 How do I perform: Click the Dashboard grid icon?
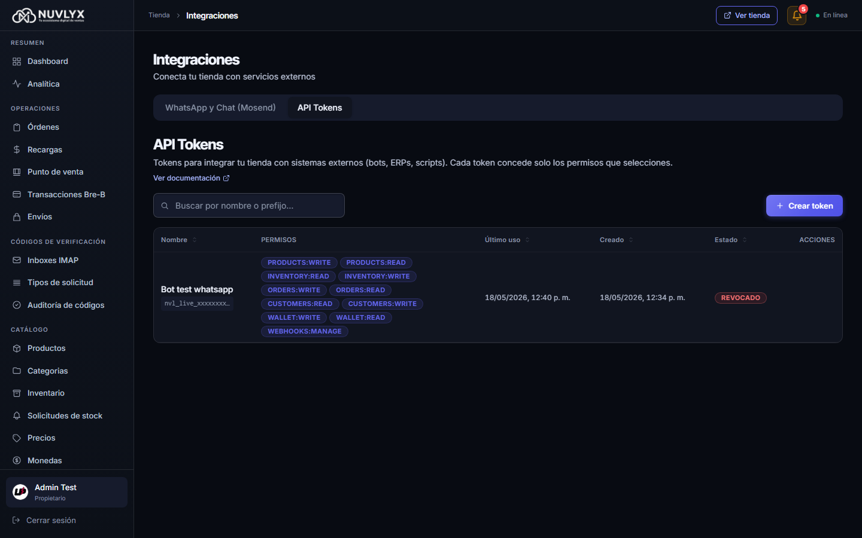17,62
